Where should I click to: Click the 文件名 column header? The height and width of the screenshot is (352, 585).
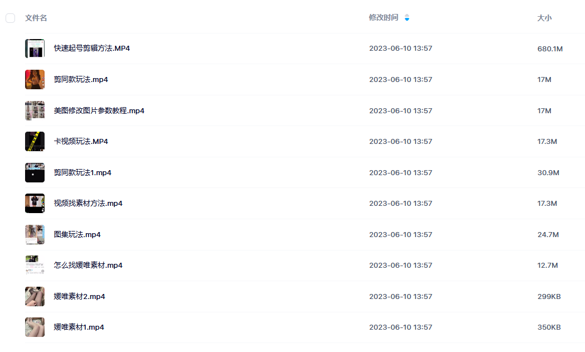36,18
